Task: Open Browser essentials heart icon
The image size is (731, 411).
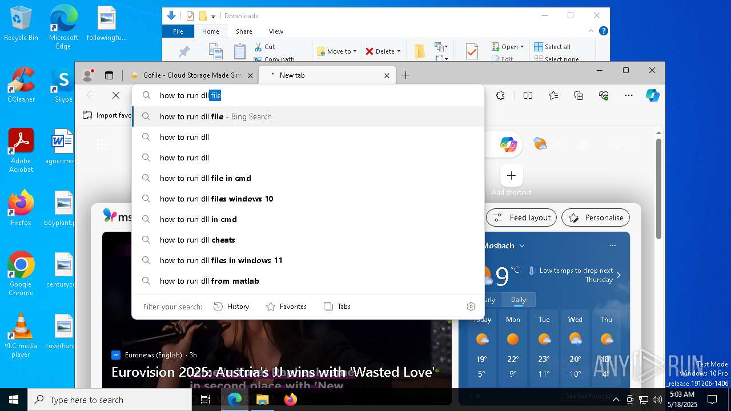Action: tap(604, 95)
